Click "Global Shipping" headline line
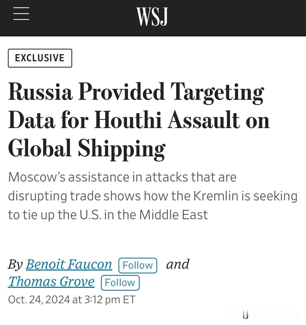Image resolution: width=306 pixels, height=325 pixels. point(87,149)
